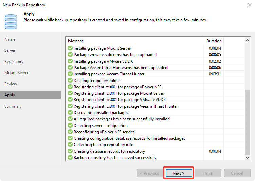Viewport: 255px width, 181px height.
Task: Select the Installing package Veeam Threat Hunter row
Action: click(109, 74)
